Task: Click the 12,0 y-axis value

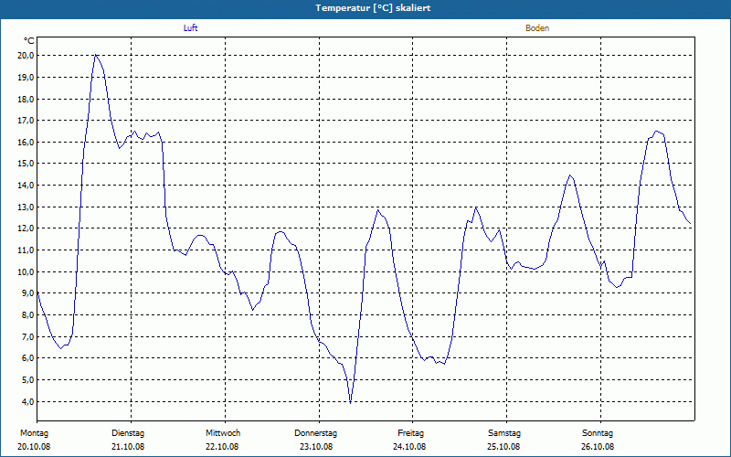Action: tap(26, 228)
